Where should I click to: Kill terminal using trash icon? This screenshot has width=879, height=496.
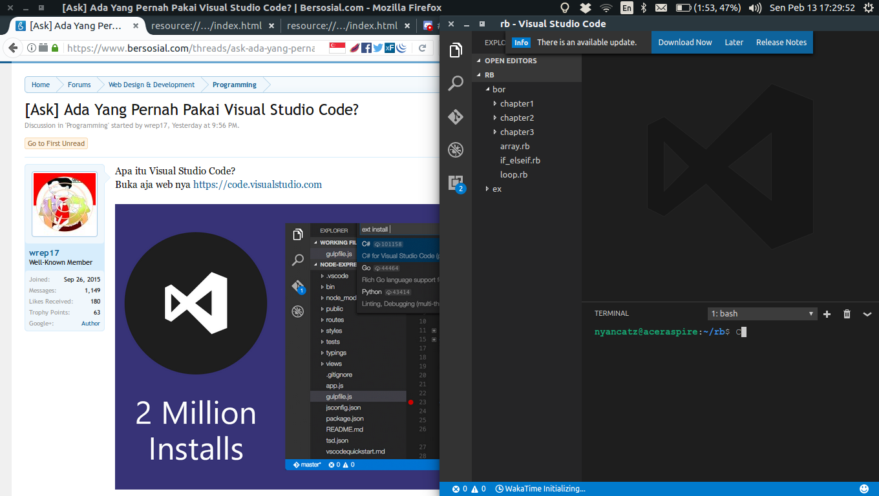coord(847,314)
